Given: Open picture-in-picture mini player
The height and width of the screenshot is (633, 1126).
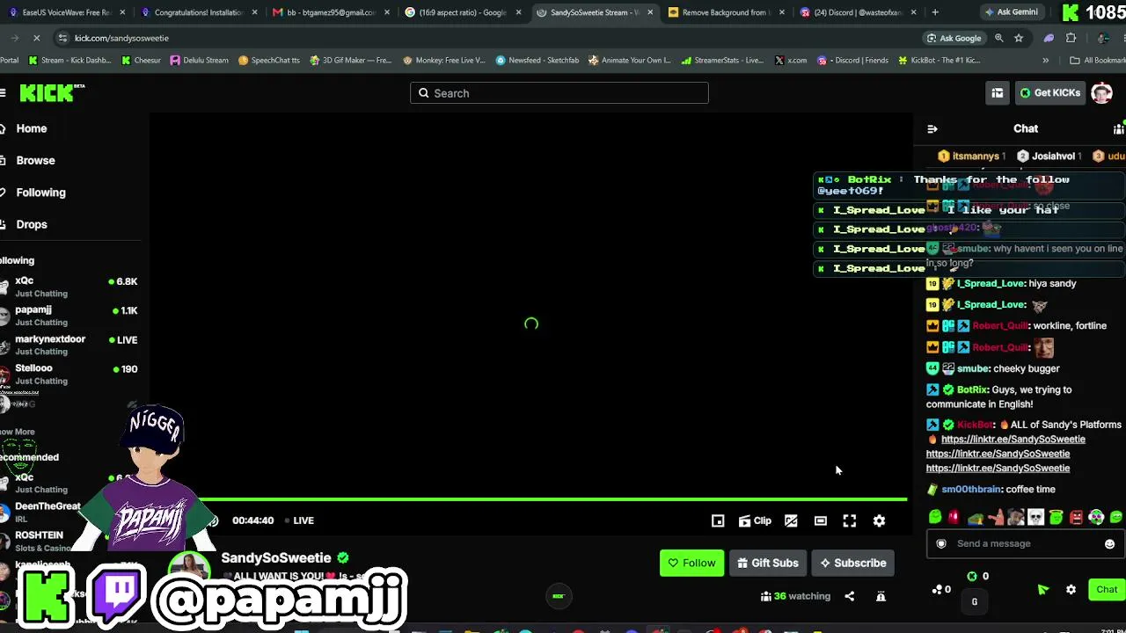Looking at the screenshot, I should click(x=718, y=520).
